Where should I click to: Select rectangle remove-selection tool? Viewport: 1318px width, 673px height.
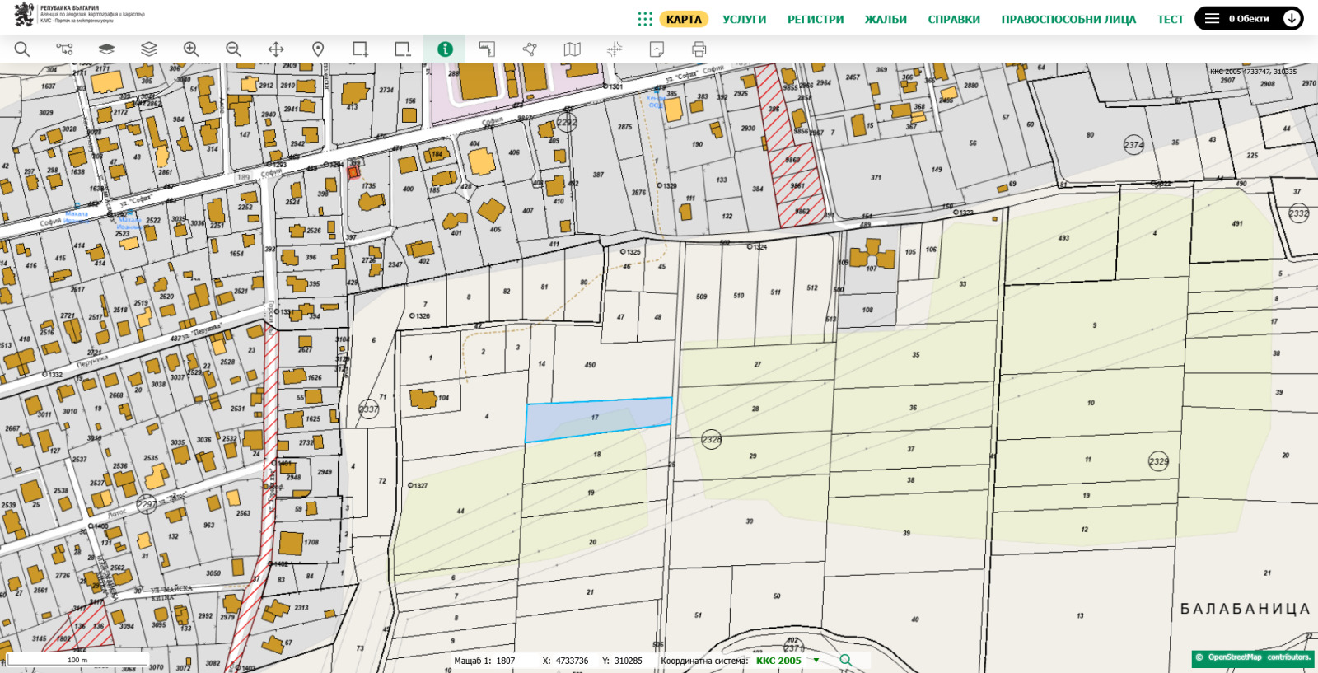click(402, 49)
